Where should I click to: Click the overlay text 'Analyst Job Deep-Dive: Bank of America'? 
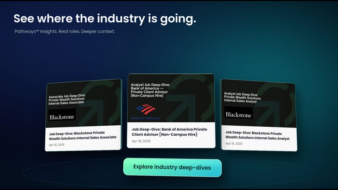(150, 90)
